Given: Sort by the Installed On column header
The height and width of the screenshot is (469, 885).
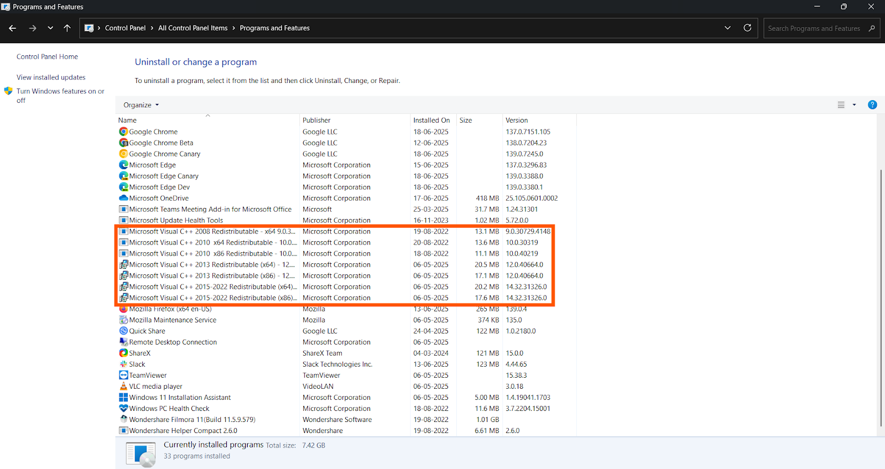Looking at the screenshot, I should coord(433,120).
